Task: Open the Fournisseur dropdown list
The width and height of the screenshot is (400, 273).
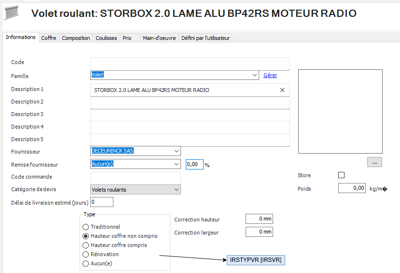Action: pyautogui.click(x=176, y=151)
